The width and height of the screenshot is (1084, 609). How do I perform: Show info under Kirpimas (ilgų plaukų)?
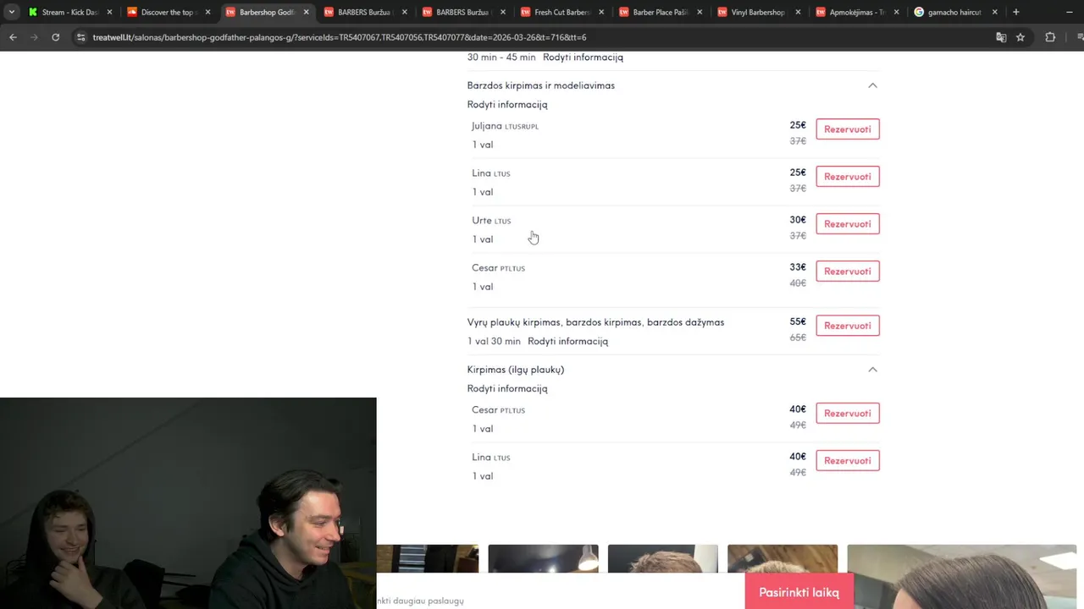[x=507, y=389]
